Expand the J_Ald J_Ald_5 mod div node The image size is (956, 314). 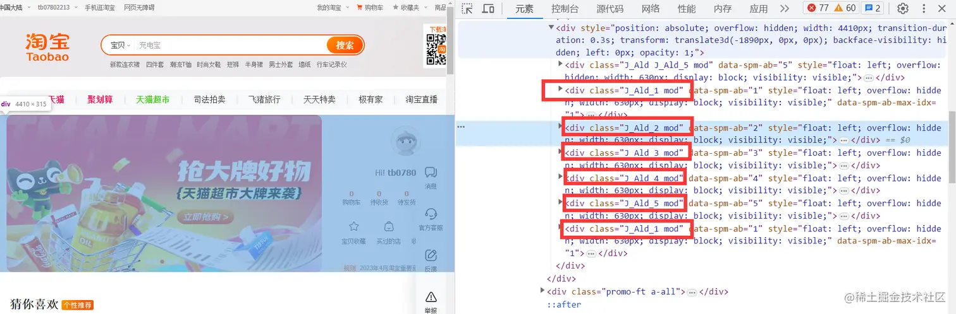(561, 64)
